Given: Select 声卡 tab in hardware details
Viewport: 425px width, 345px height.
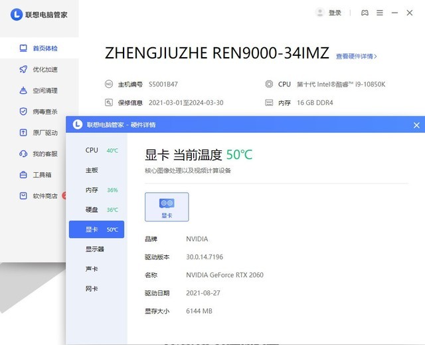Looking at the screenshot, I should pyautogui.click(x=96, y=269).
